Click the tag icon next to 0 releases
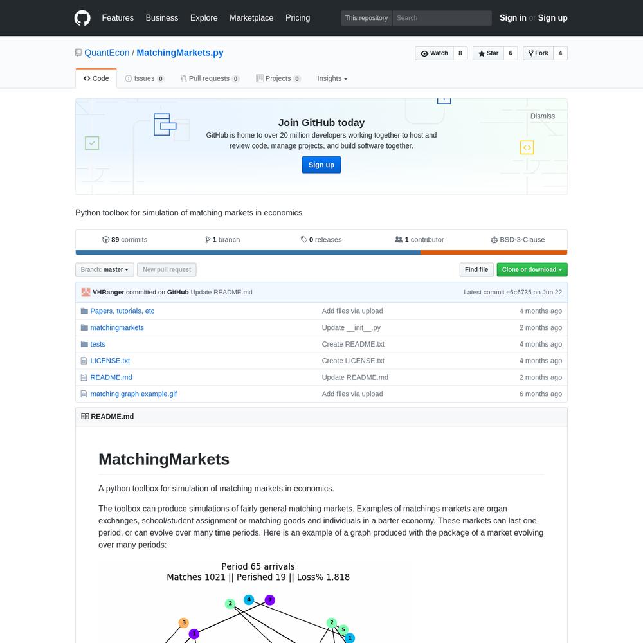The image size is (643, 643). point(304,239)
